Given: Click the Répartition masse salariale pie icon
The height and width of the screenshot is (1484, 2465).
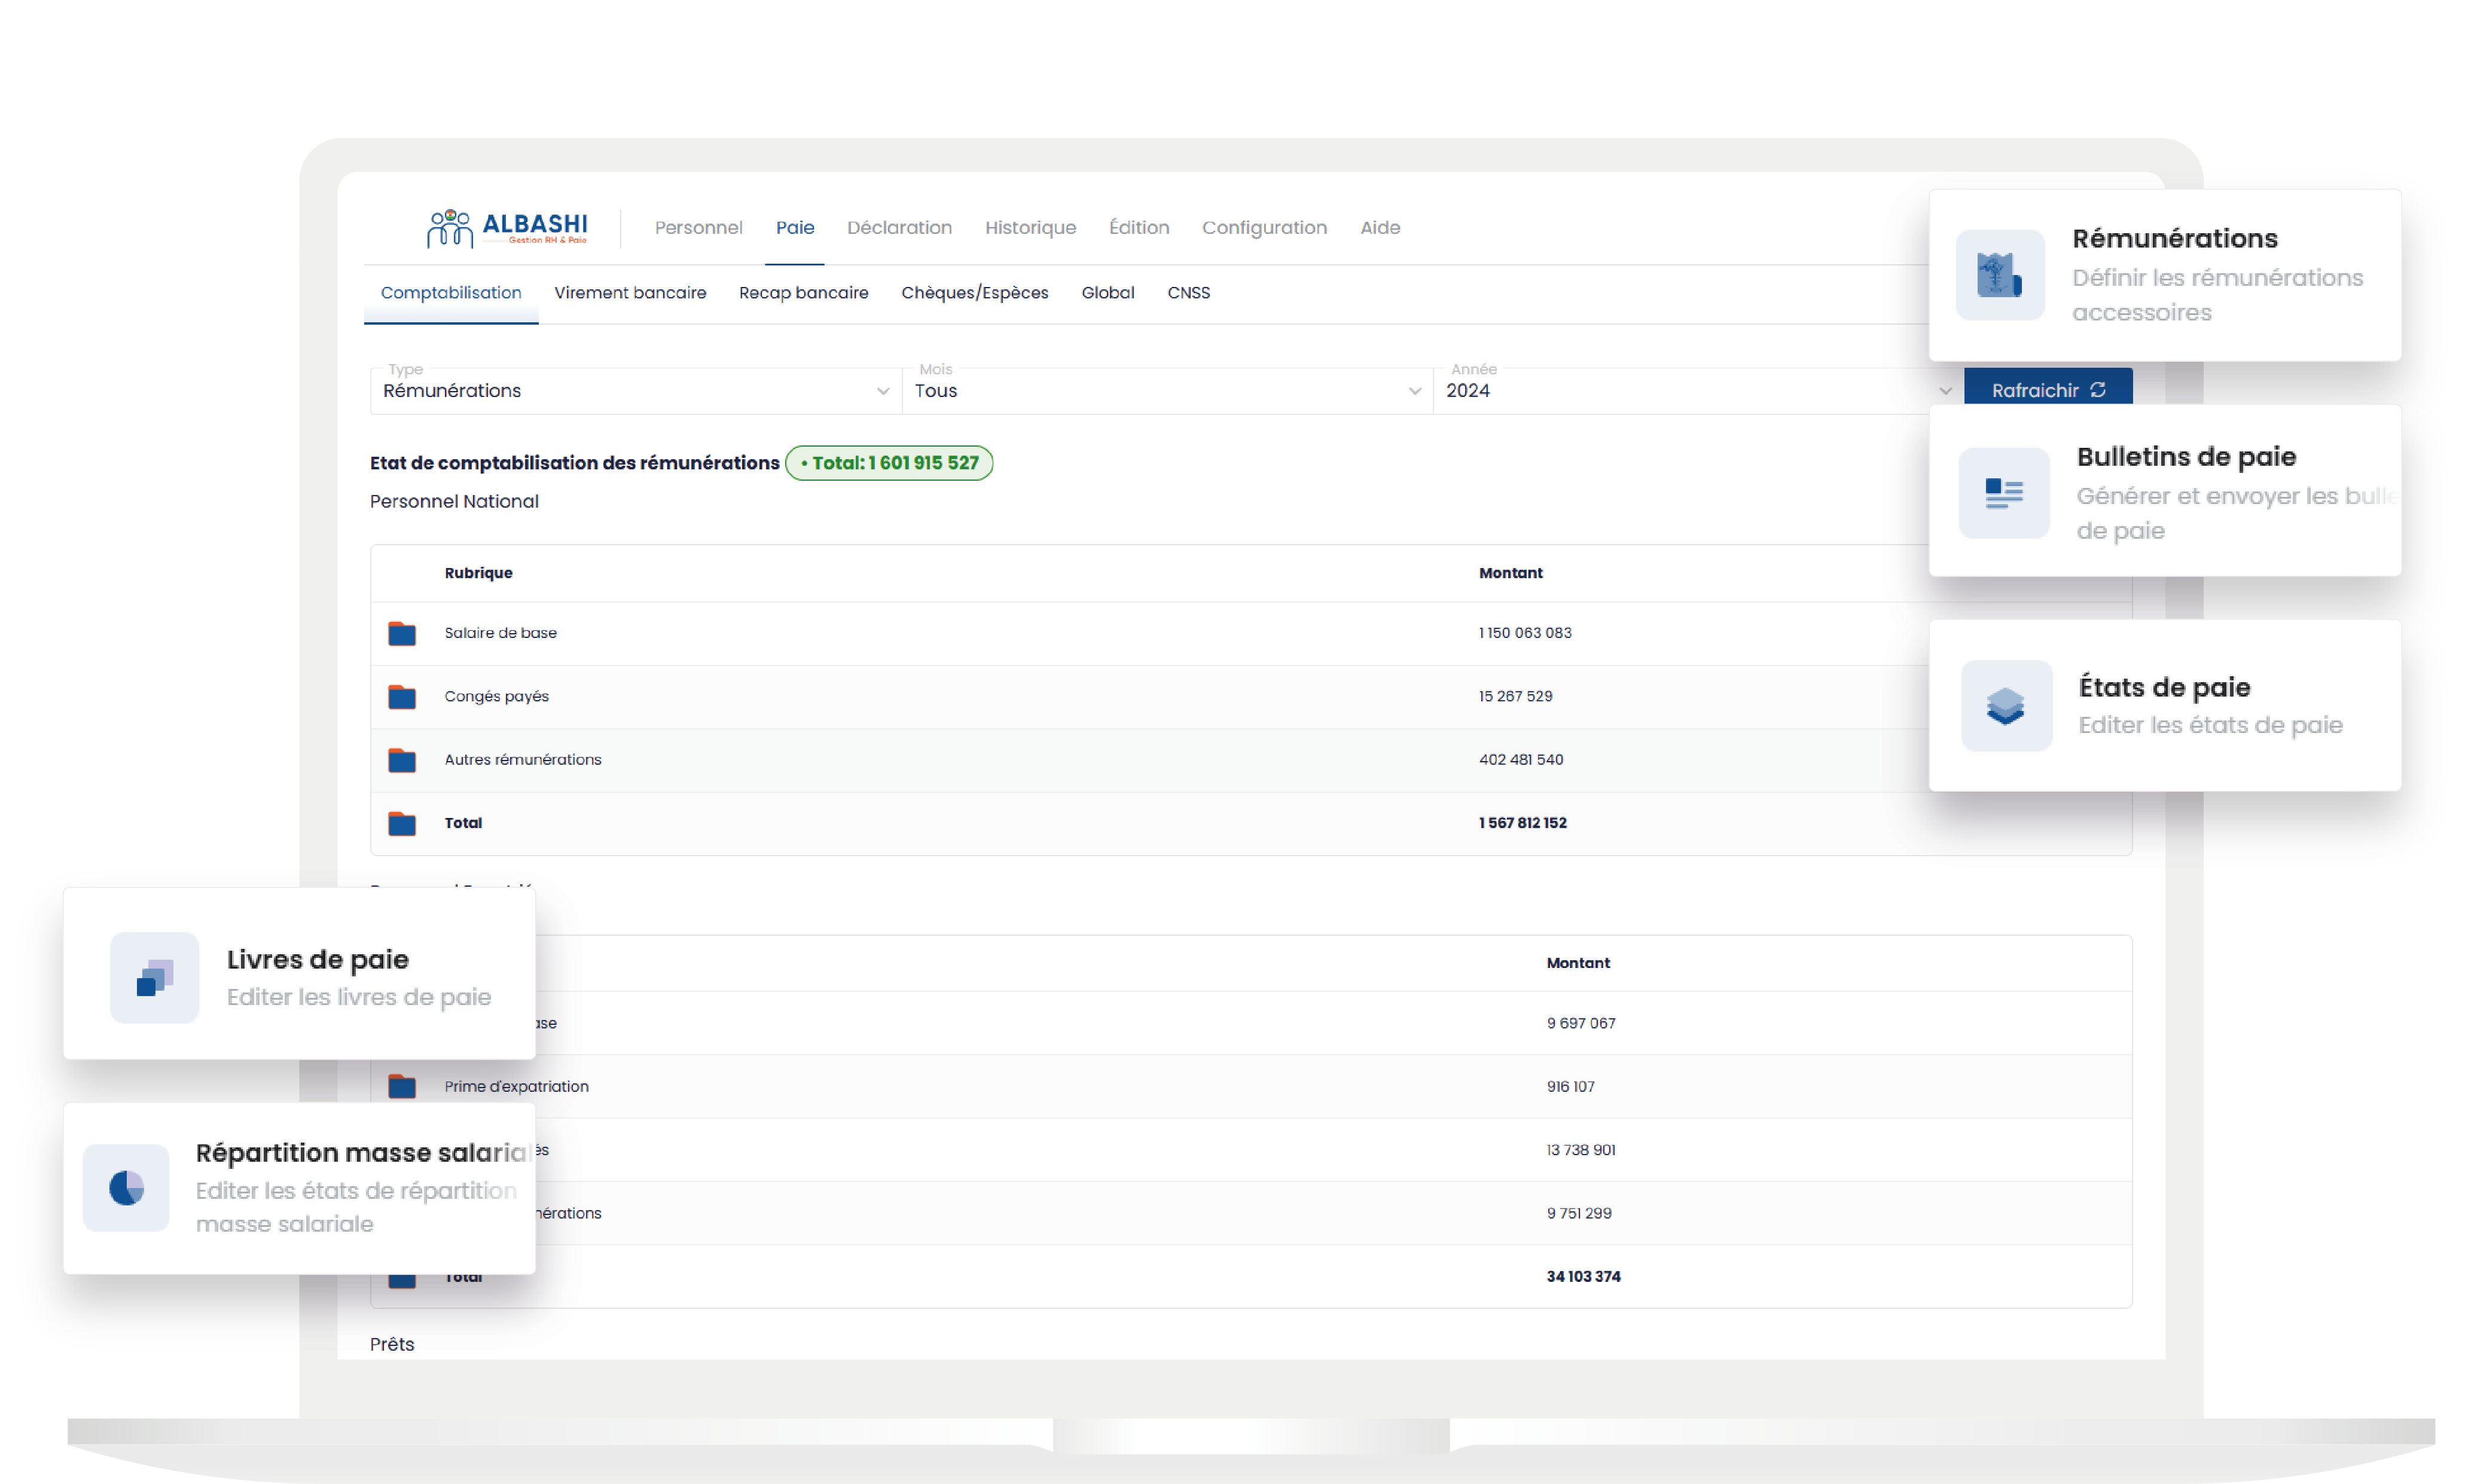Looking at the screenshot, I should [126, 1188].
